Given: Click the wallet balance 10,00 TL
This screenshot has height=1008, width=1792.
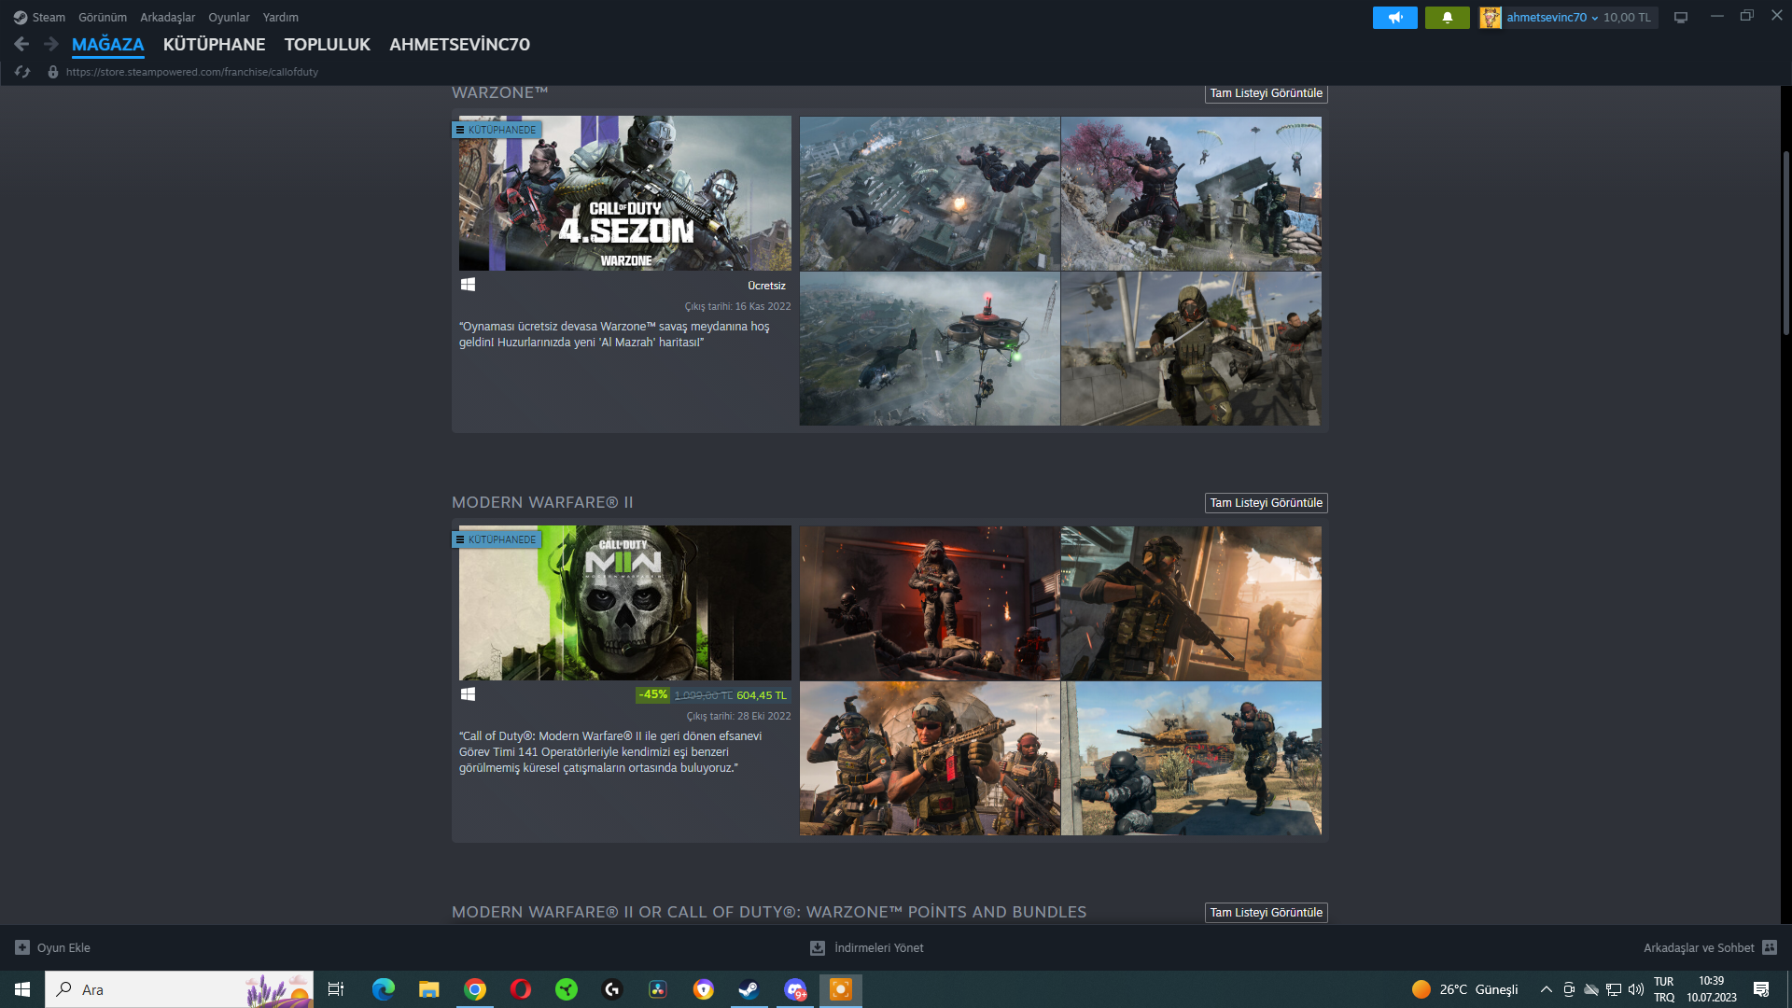Looking at the screenshot, I should [1627, 18].
